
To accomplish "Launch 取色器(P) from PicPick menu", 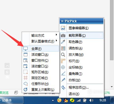I will pos(82,42).
